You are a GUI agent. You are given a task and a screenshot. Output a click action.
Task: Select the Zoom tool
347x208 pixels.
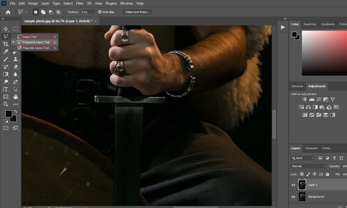coord(6,104)
